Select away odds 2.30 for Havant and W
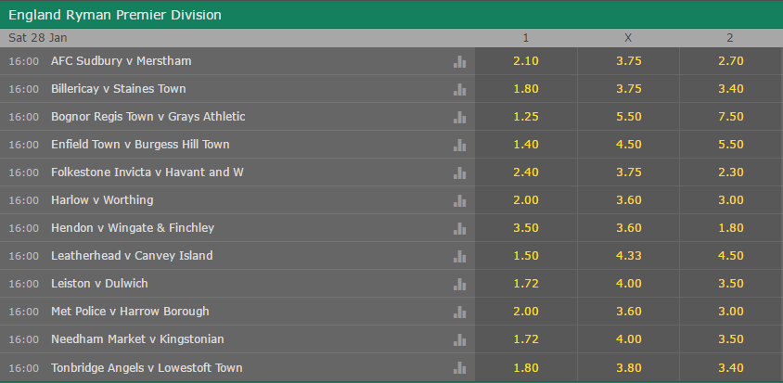The image size is (783, 383). pyautogui.click(x=731, y=172)
